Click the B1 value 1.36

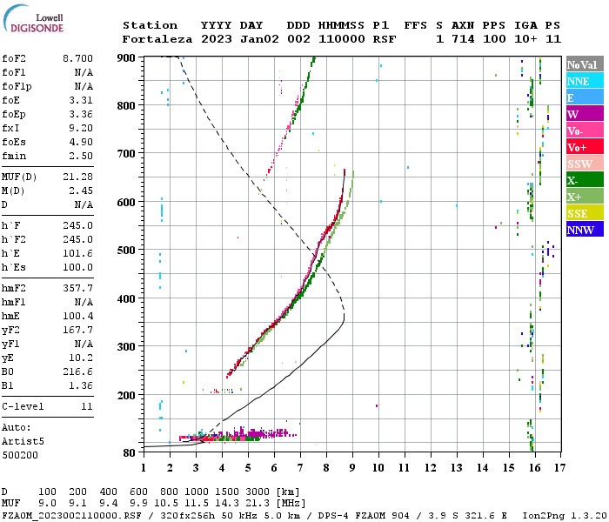pos(81,385)
